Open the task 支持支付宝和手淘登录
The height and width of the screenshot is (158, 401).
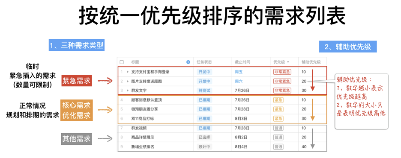(x=150, y=72)
